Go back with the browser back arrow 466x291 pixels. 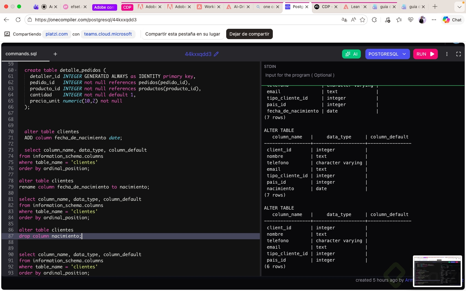coord(6,20)
